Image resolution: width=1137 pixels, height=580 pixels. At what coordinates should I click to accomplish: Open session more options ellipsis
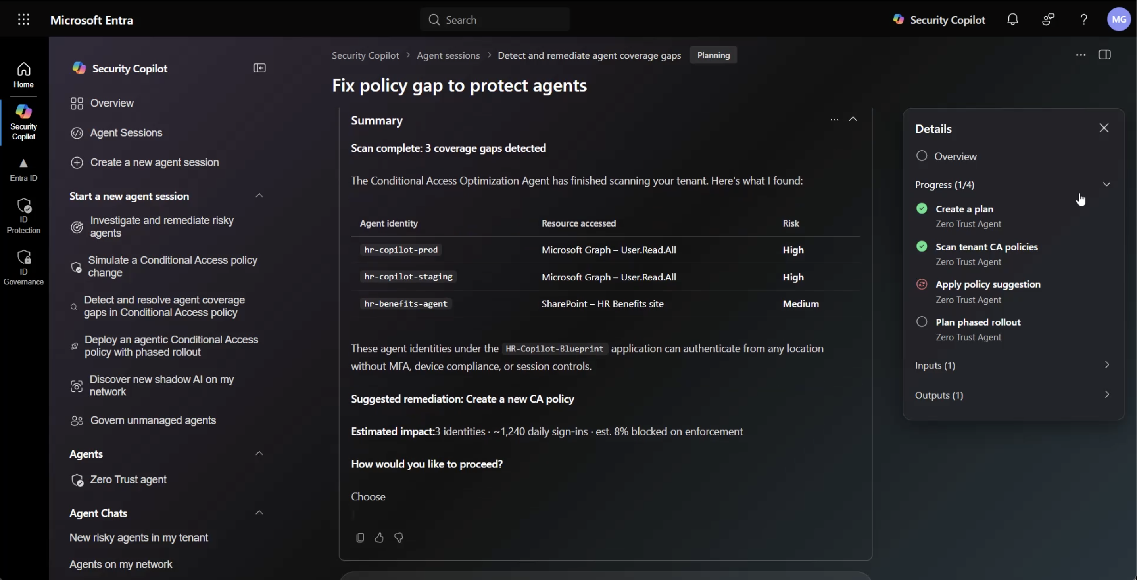(x=1081, y=55)
